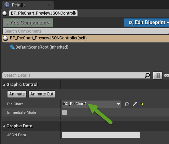This screenshot has width=169, height=144.
Task: Open the Pie Chart IDX_PieChart1 dropdown
Action: [91, 104]
